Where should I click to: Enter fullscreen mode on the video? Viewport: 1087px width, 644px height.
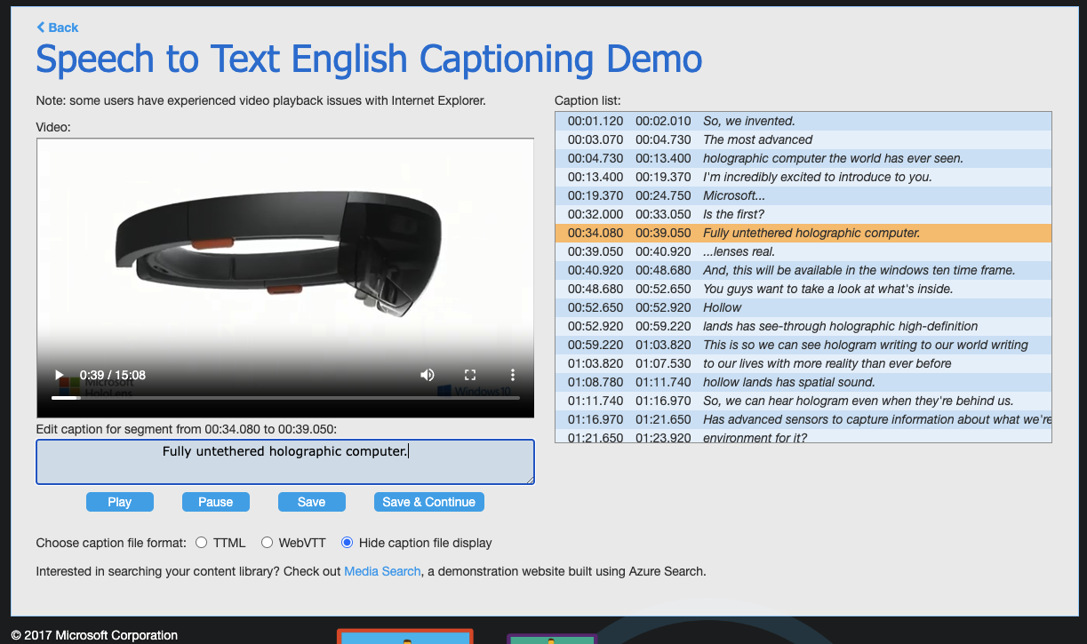point(471,375)
